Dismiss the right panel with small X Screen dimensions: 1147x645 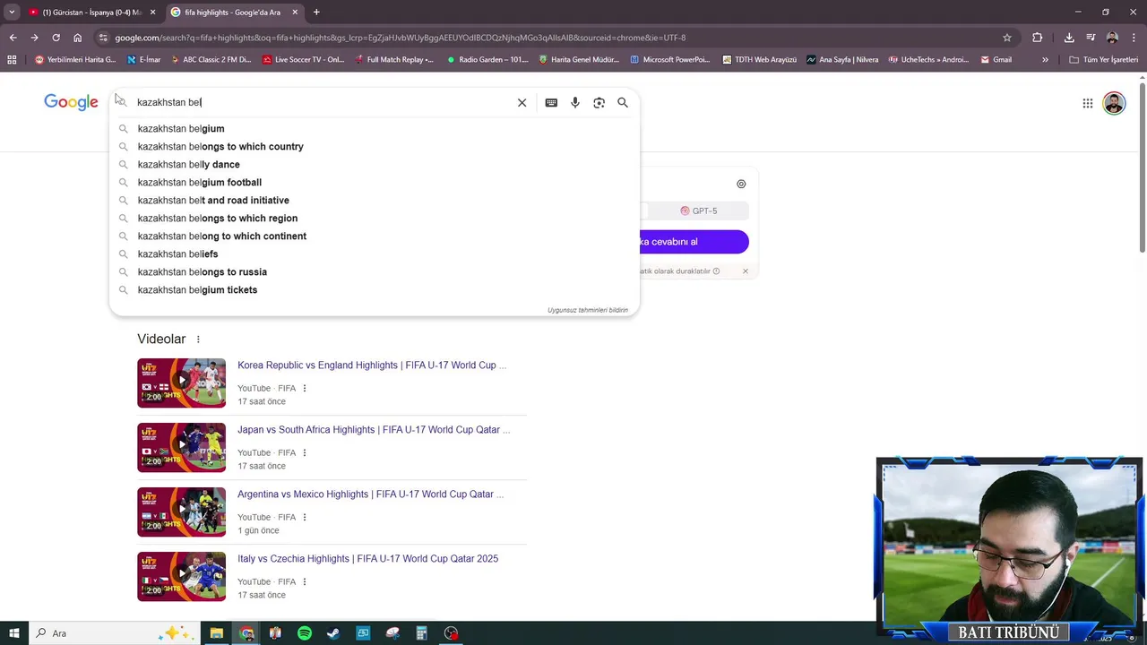click(745, 271)
